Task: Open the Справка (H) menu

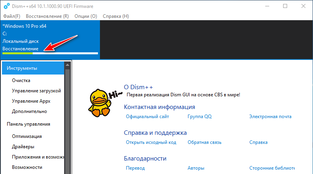Action: point(116,16)
